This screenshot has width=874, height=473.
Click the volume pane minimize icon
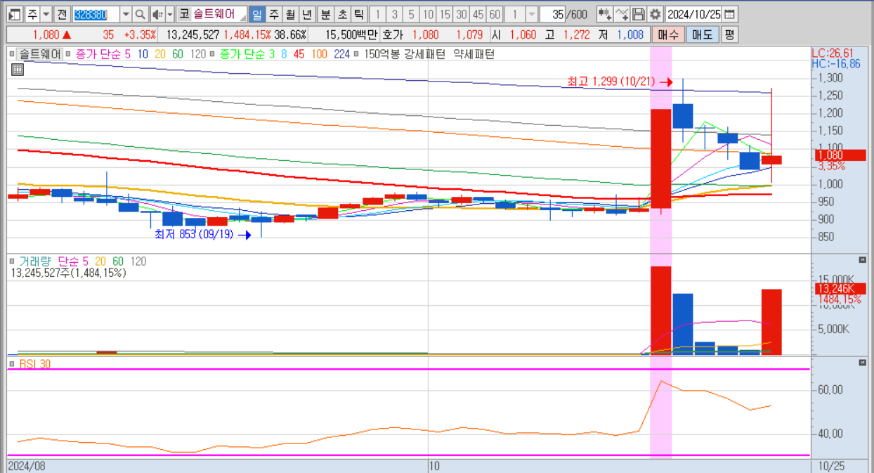(x=863, y=260)
